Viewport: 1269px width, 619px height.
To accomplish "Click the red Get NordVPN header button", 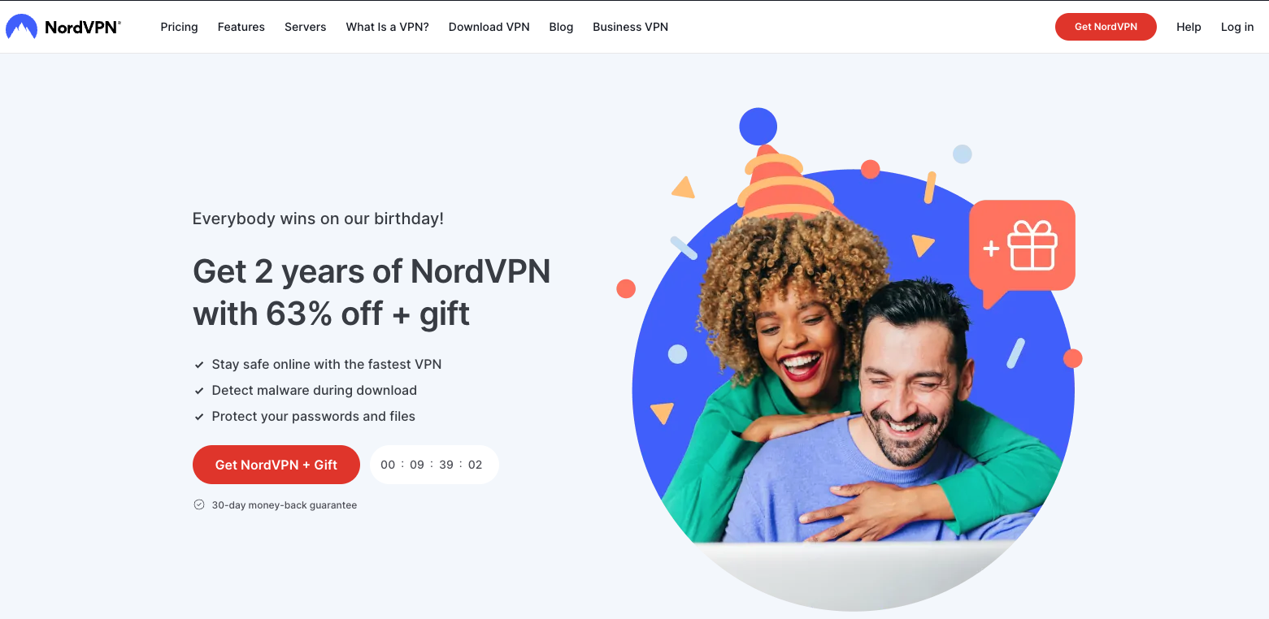I will (x=1106, y=27).
